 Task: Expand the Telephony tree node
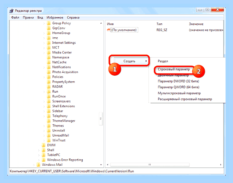(44, 116)
